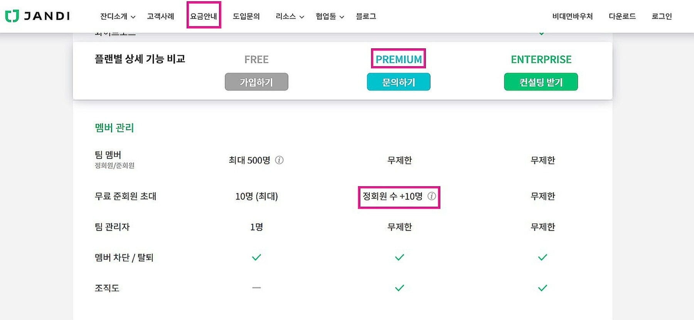Click info icon next to 최대 500명

[x=279, y=160]
